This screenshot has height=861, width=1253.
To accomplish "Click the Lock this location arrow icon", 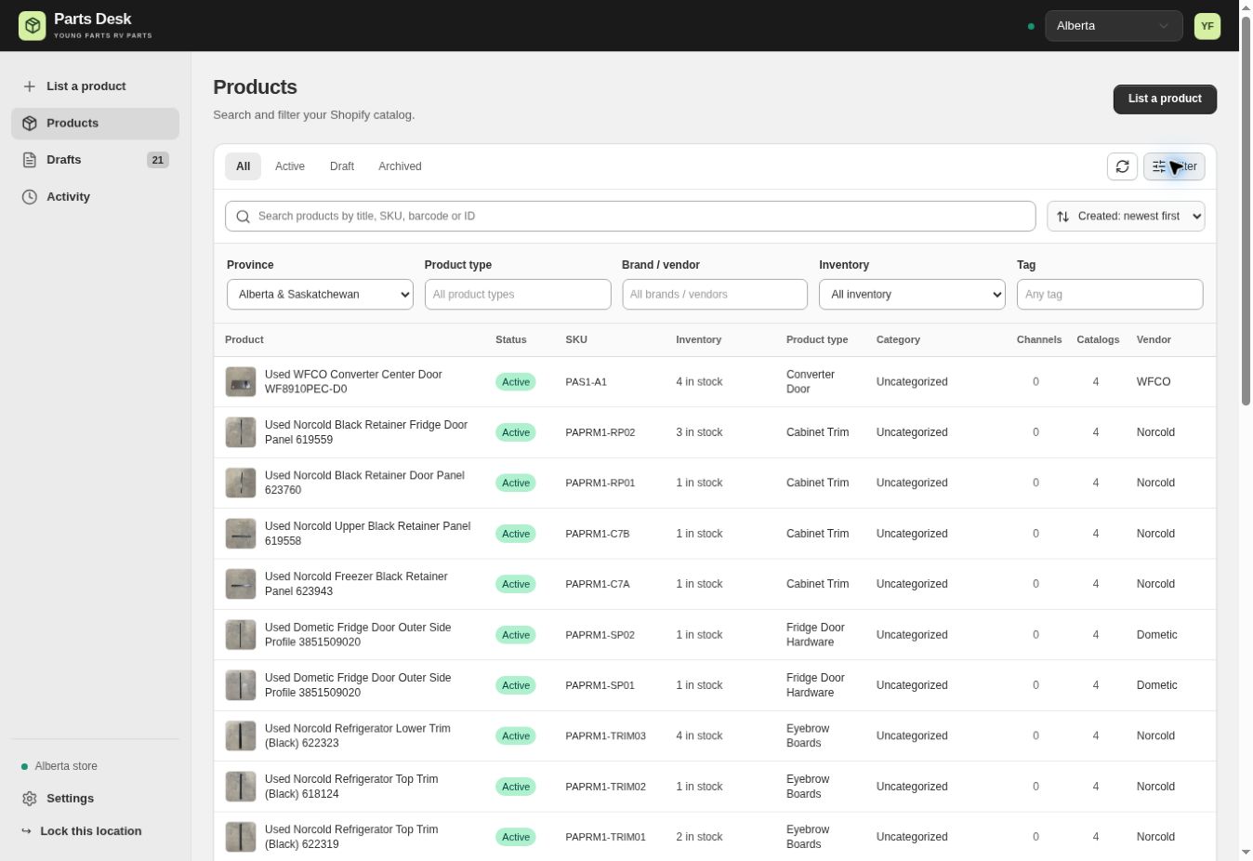I will coord(26,831).
